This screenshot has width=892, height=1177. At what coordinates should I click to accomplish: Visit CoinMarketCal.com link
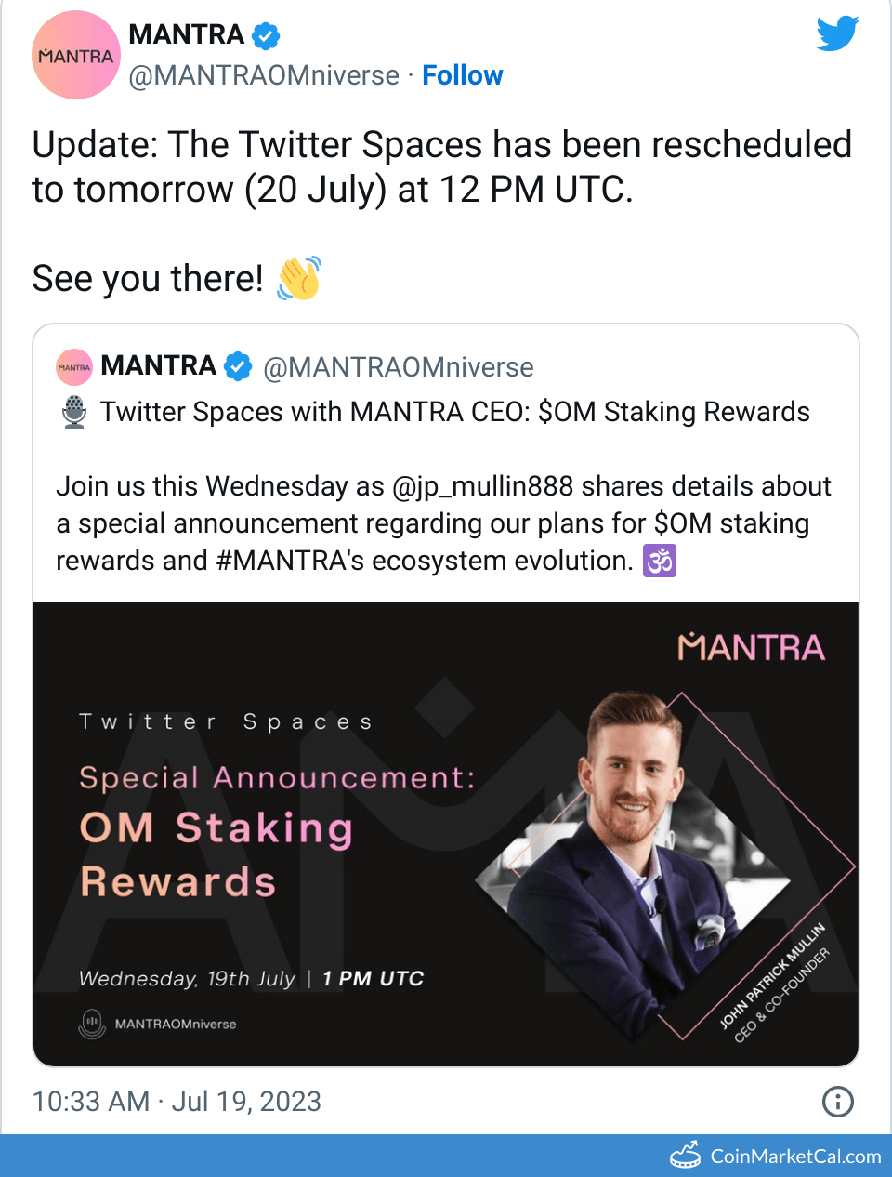pyautogui.click(x=795, y=1157)
